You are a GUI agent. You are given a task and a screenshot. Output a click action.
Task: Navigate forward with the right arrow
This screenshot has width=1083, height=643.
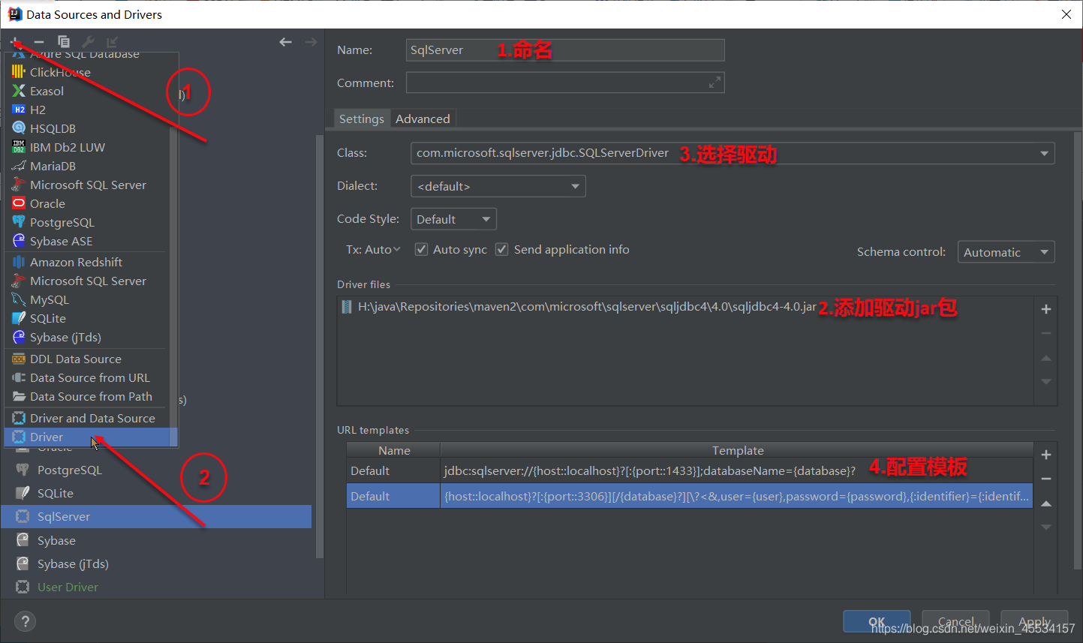point(311,42)
